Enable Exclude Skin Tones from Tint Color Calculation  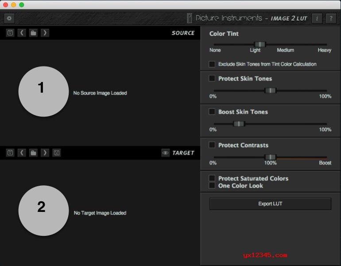212,64
